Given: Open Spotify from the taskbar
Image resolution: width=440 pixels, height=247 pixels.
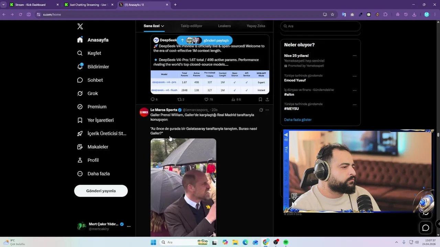Looking at the screenshot, I should (286, 242).
